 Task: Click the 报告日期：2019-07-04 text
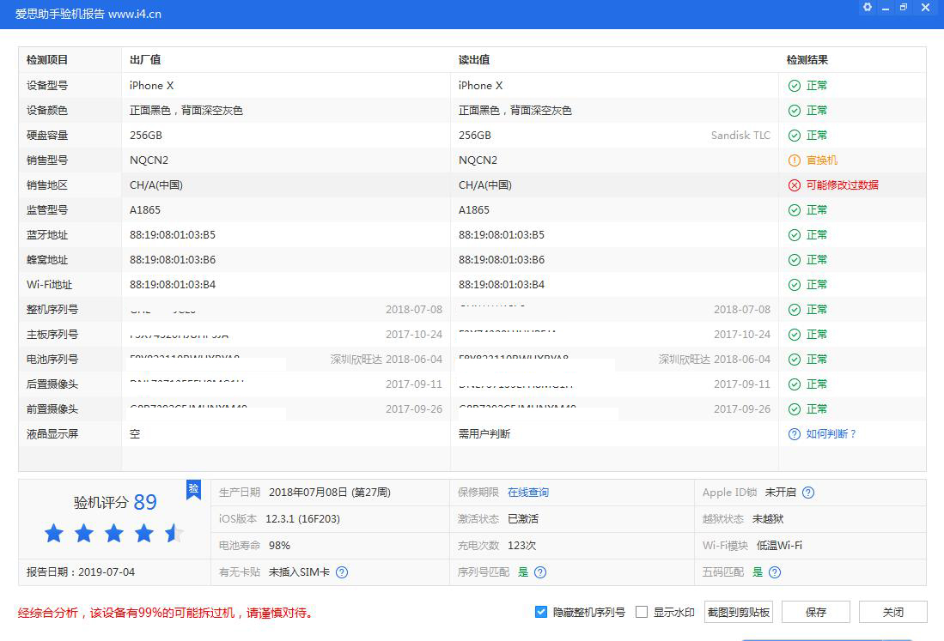[81, 572]
